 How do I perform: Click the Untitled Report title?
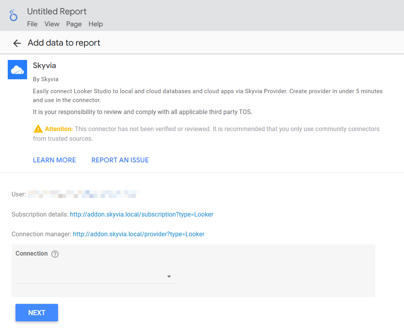coord(57,12)
